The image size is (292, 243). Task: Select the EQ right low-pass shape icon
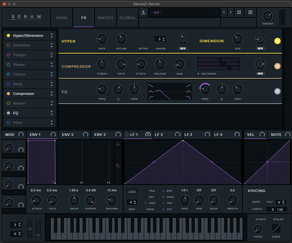pyautogui.click(x=188, y=97)
